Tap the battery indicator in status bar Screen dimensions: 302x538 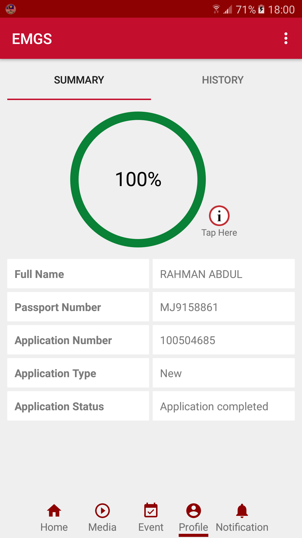[x=261, y=9]
